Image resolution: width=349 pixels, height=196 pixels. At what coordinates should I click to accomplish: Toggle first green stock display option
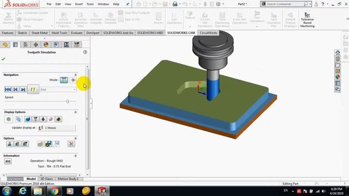coord(9,119)
